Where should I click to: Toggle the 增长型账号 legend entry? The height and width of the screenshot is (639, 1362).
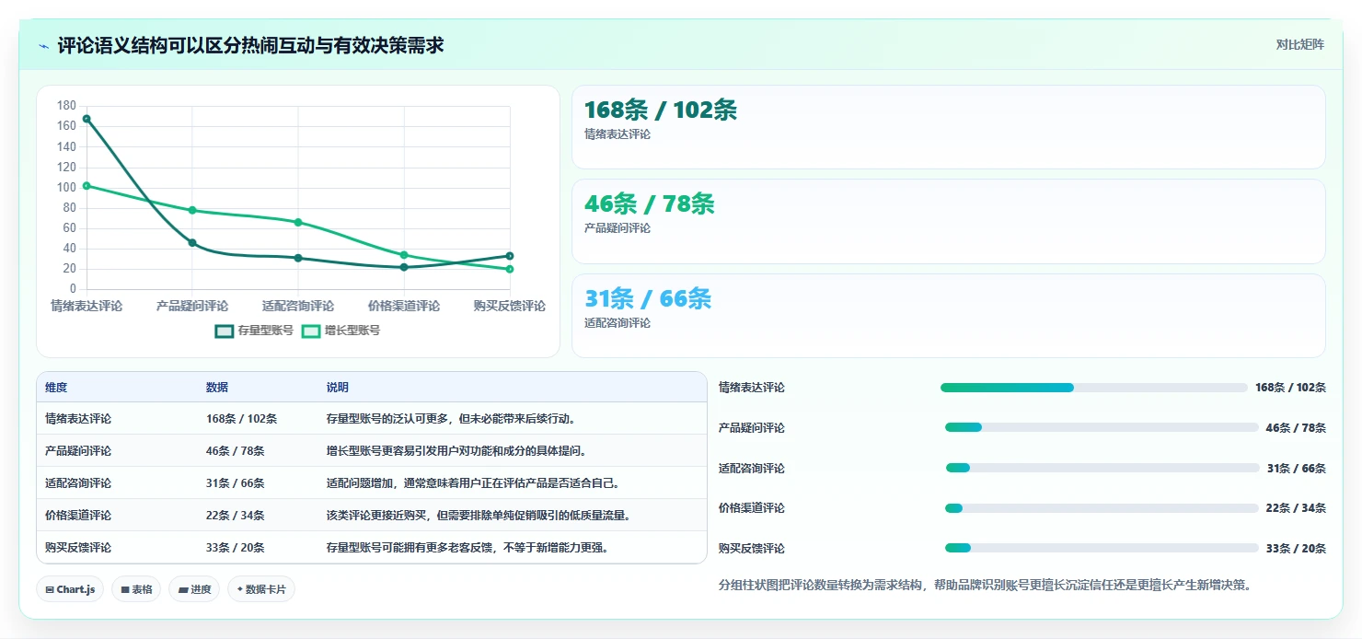(x=341, y=331)
